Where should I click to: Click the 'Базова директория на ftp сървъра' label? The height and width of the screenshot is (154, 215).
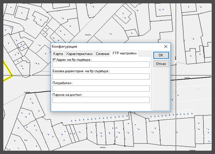(x=81, y=71)
